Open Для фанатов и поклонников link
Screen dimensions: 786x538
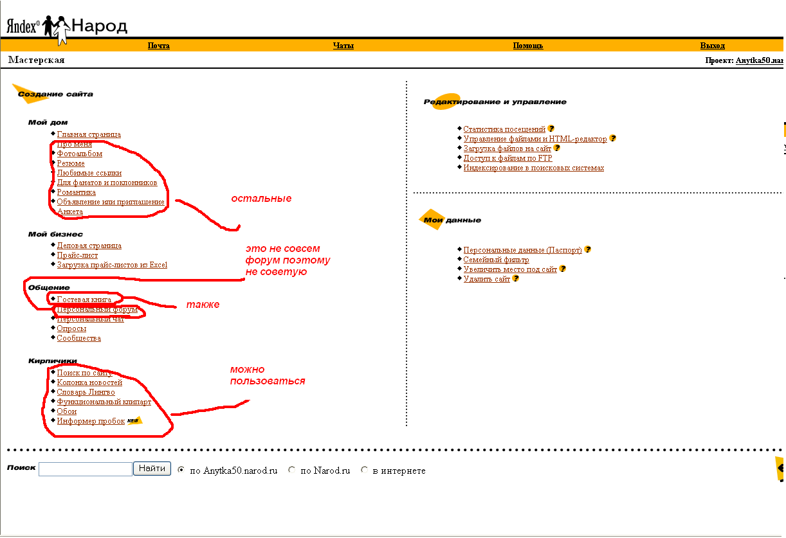[107, 183]
